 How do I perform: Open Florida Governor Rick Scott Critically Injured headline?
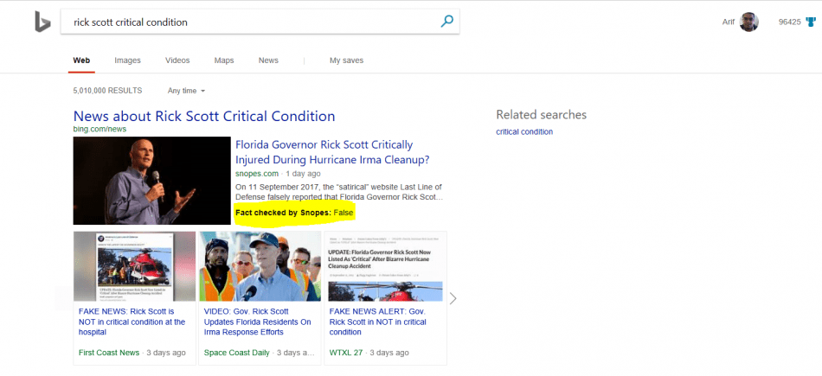coord(332,152)
